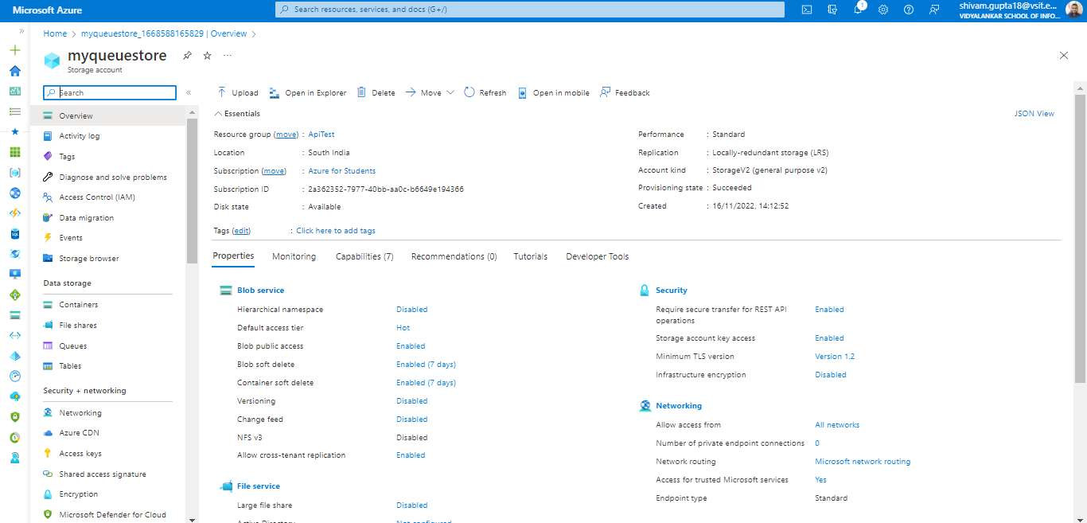Switch to Capabilities (7) tab
The height and width of the screenshot is (523, 1087).
[x=364, y=257]
